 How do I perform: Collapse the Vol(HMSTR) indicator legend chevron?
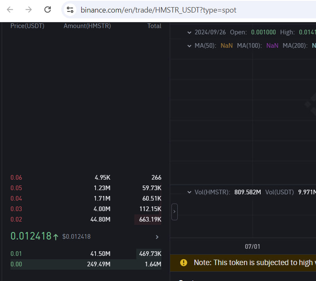[x=189, y=192]
